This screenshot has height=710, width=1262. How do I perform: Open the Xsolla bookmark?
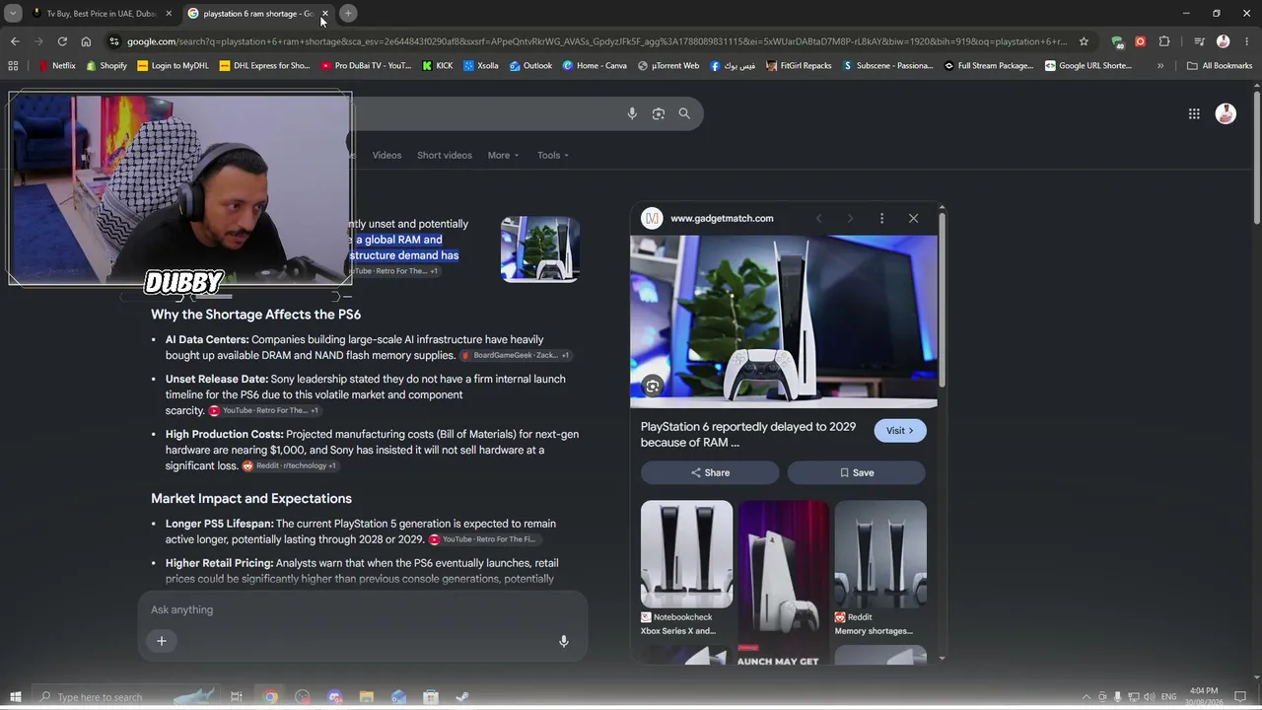[481, 66]
